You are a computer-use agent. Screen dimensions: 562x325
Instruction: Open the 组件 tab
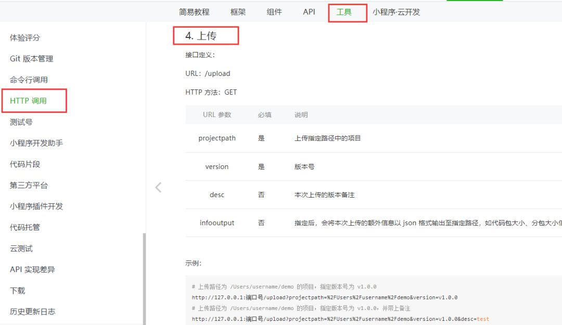coord(274,12)
